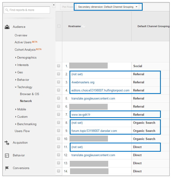Click the search magnifier icon
The height and width of the screenshot is (179, 175).
(x=7, y=10)
